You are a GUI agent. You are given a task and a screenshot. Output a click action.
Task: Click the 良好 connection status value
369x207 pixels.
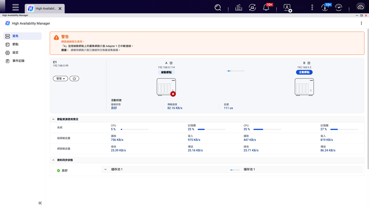[114, 108]
